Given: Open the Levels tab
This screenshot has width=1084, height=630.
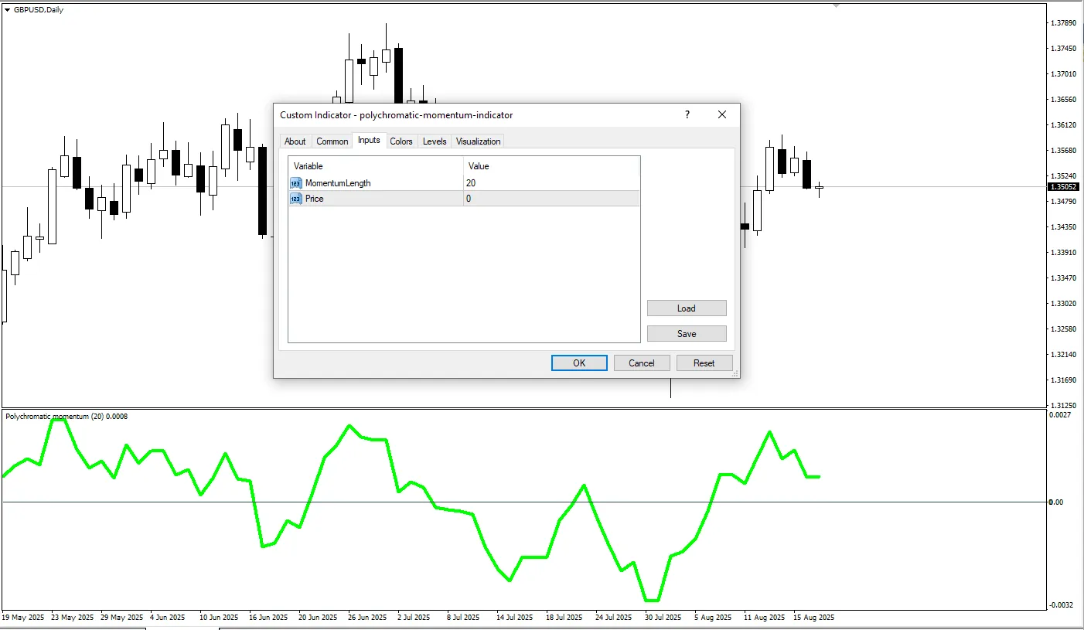Looking at the screenshot, I should pos(434,141).
